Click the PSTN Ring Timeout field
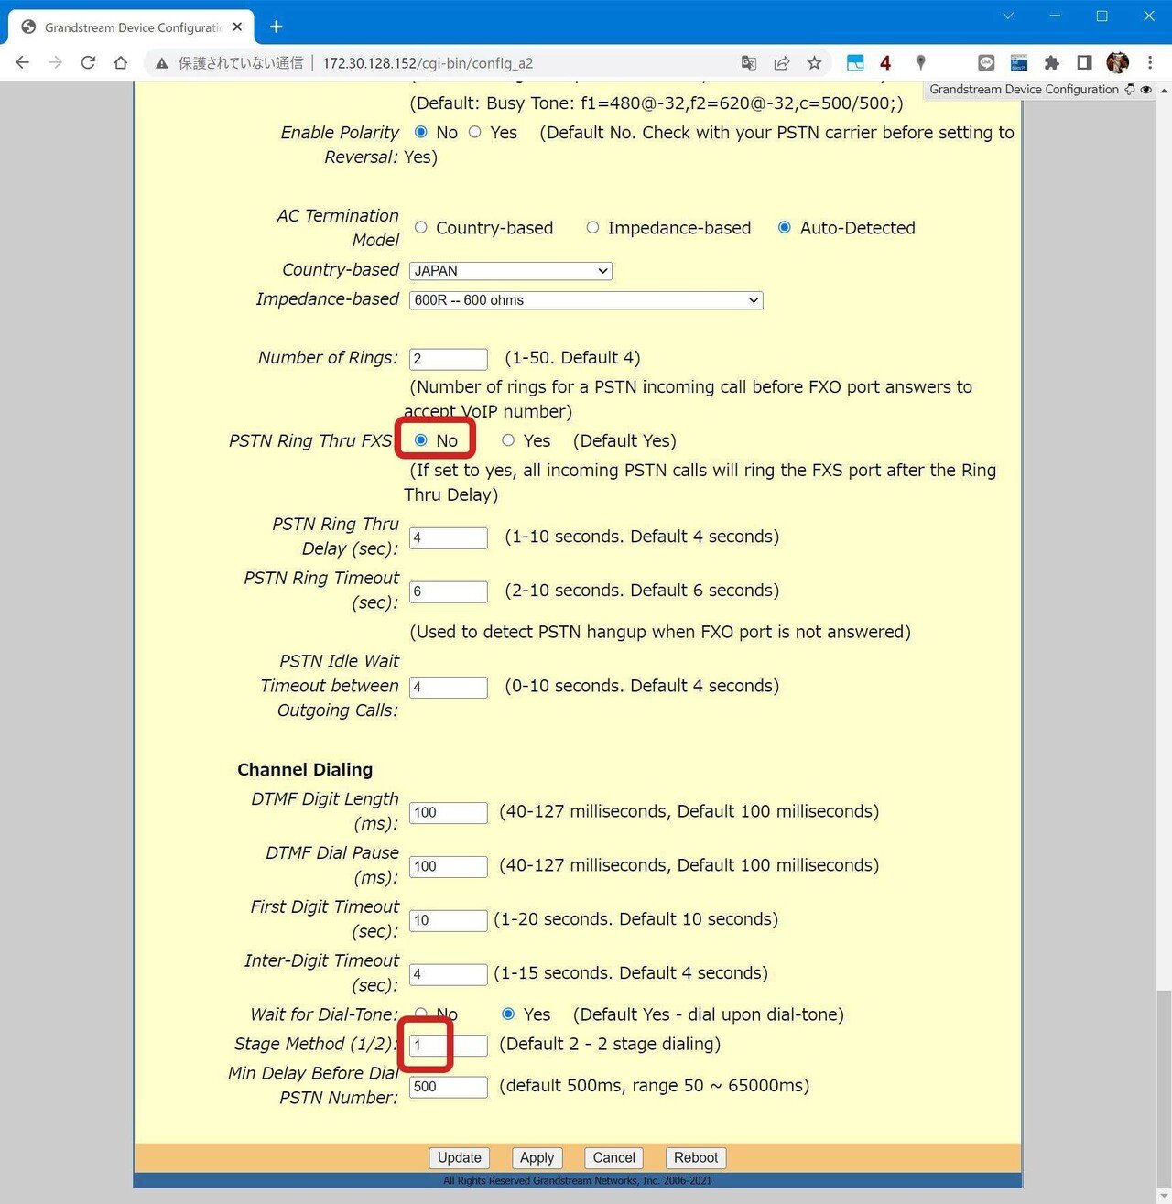 tap(449, 591)
